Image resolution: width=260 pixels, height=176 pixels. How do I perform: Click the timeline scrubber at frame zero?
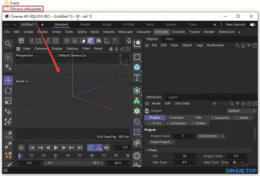click(x=19, y=155)
